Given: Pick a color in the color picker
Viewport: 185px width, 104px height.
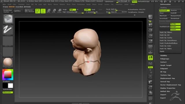Looking at the screenshot, I should click(8, 75).
